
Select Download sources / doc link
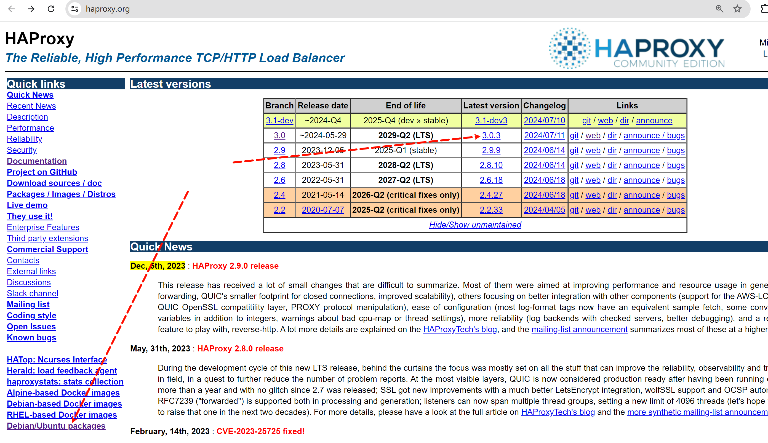[54, 183]
